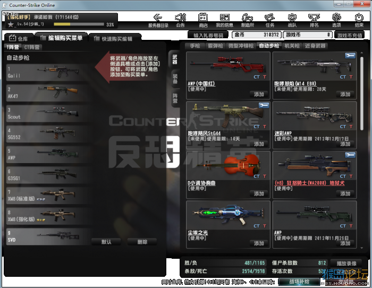
Task: Select slot 2 AK47 in buy menu
Action: pos(49,93)
